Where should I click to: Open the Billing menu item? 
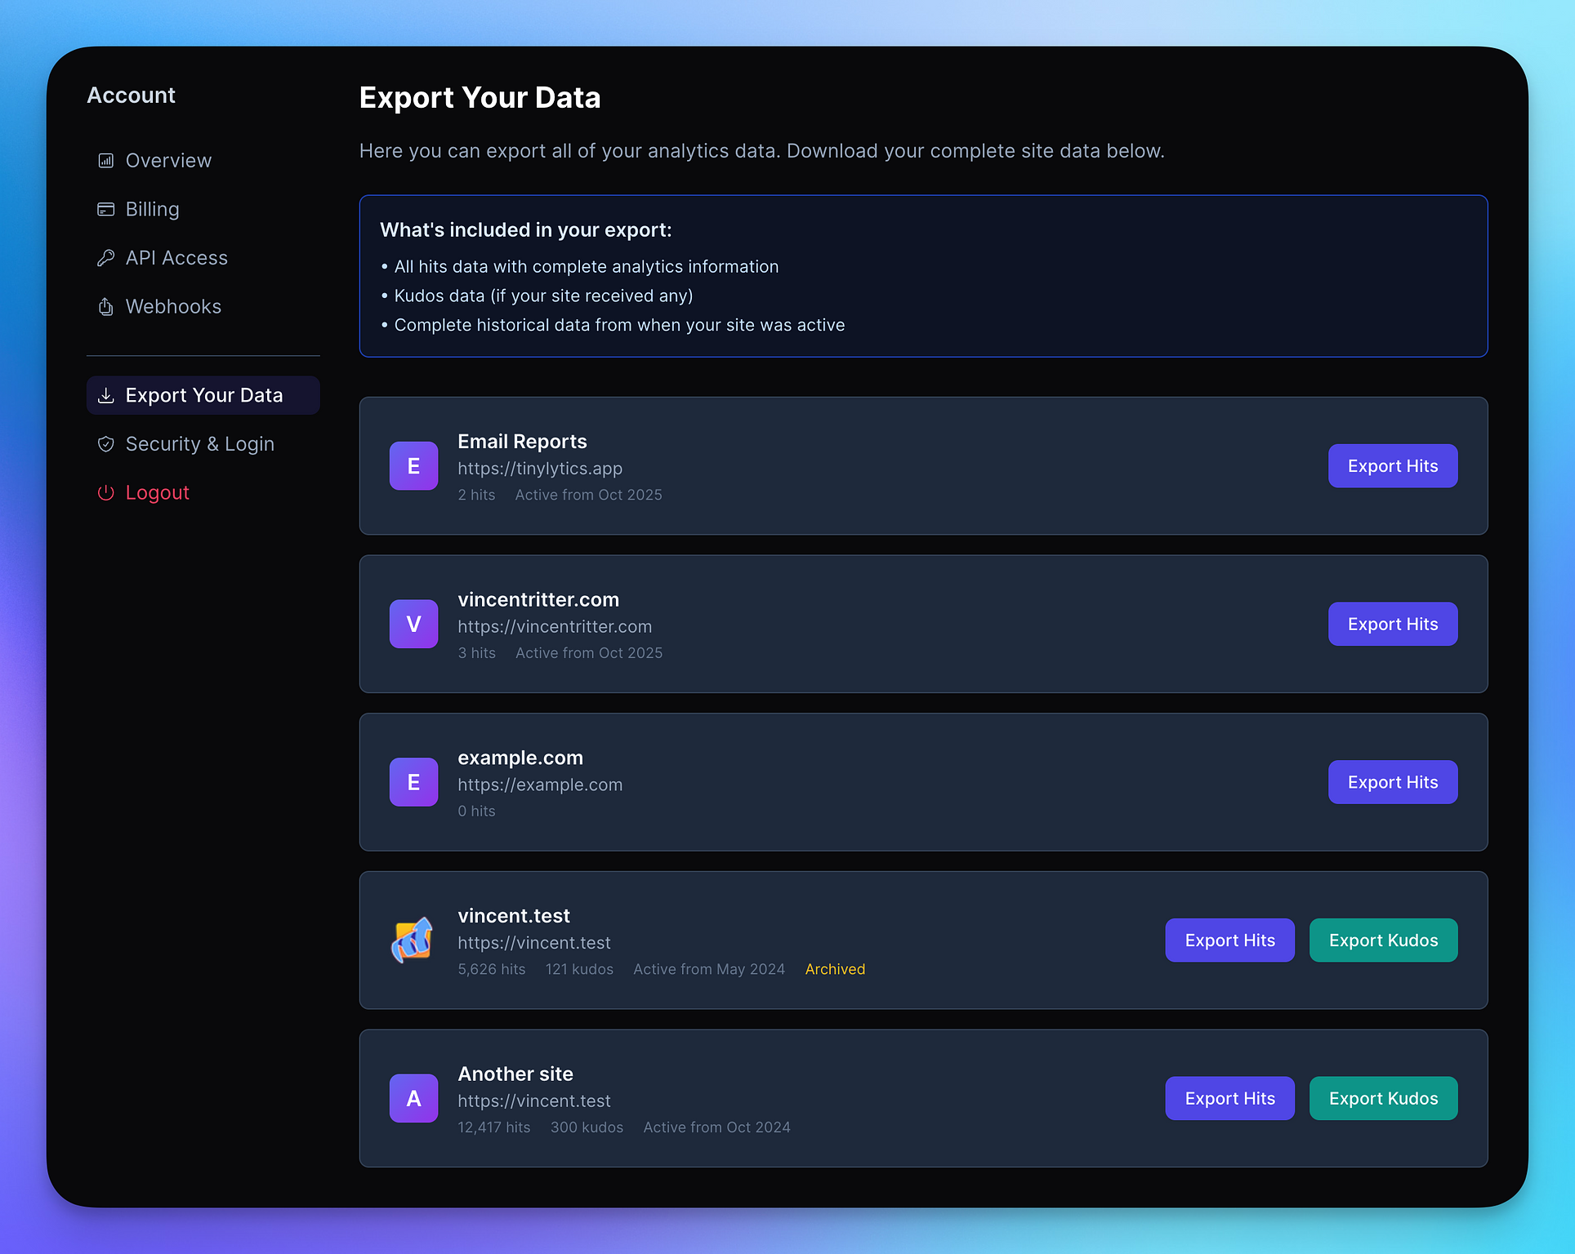[152, 210]
